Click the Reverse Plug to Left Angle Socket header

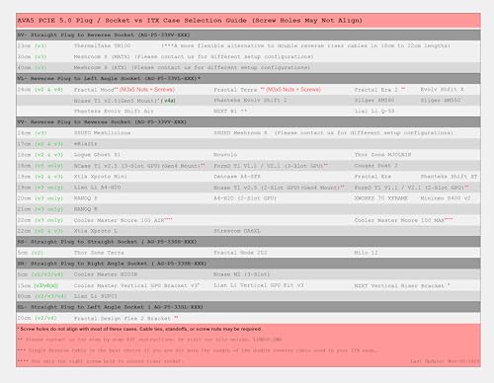click(x=248, y=78)
